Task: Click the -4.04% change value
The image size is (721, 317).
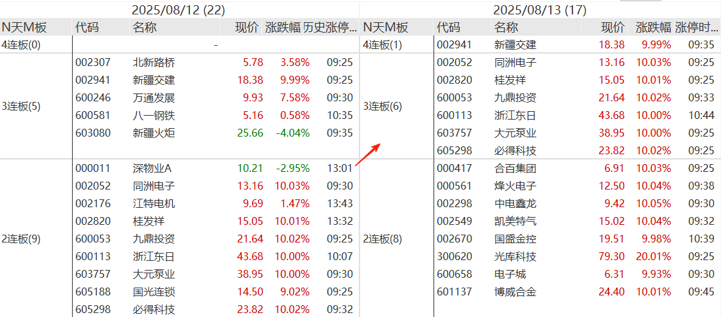Action: (293, 133)
